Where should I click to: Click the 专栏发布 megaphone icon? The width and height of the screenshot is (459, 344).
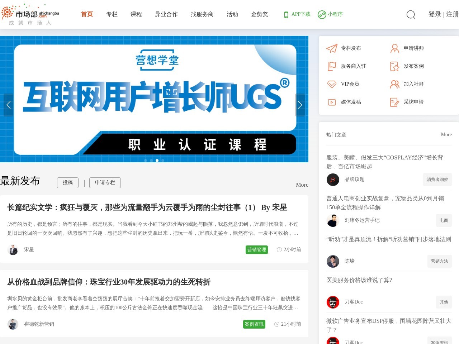pyautogui.click(x=332, y=48)
